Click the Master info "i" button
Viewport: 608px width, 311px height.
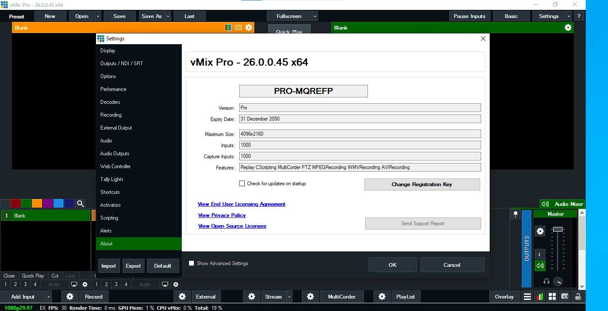coord(540,254)
